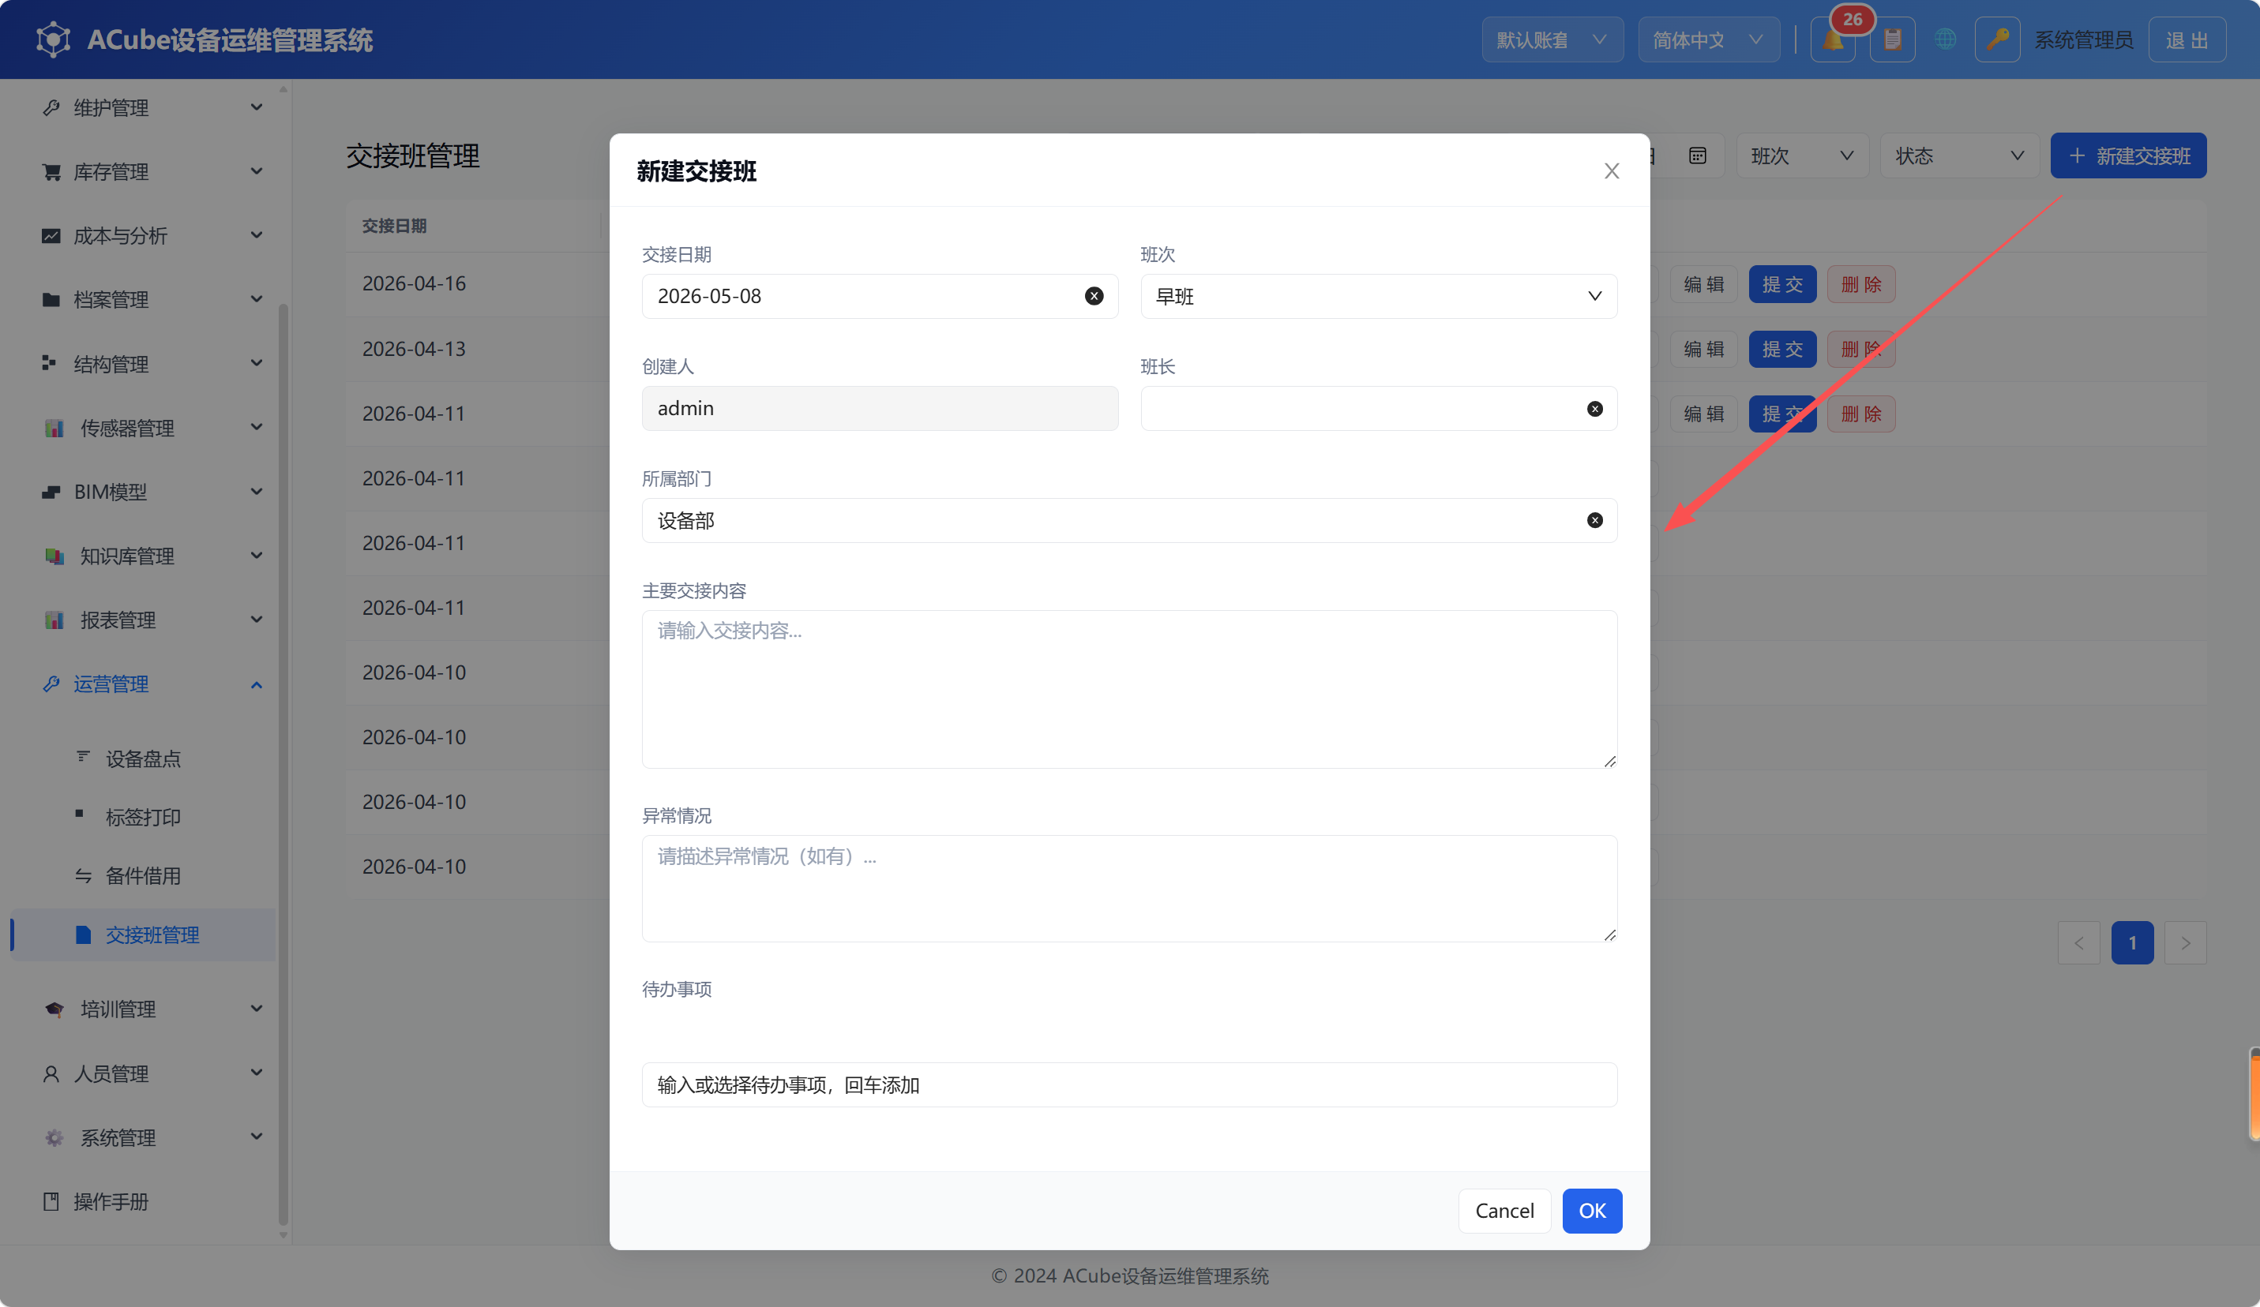Open the 默认账套 dropdown
This screenshot has height=1307, width=2260.
pyautogui.click(x=1552, y=40)
